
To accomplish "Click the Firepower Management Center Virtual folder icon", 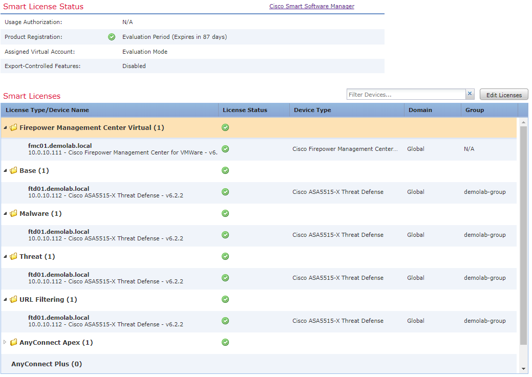I will pyautogui.click(x=14, y=127).
